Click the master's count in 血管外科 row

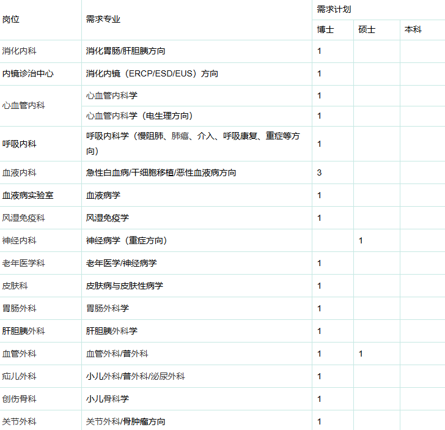point(361,354)
